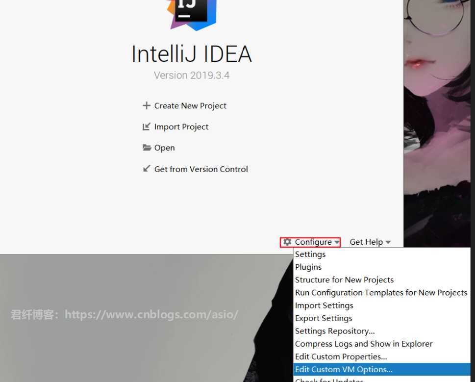Click the Version 2019.3.4 text
The image size is (475, 382).
192,75
